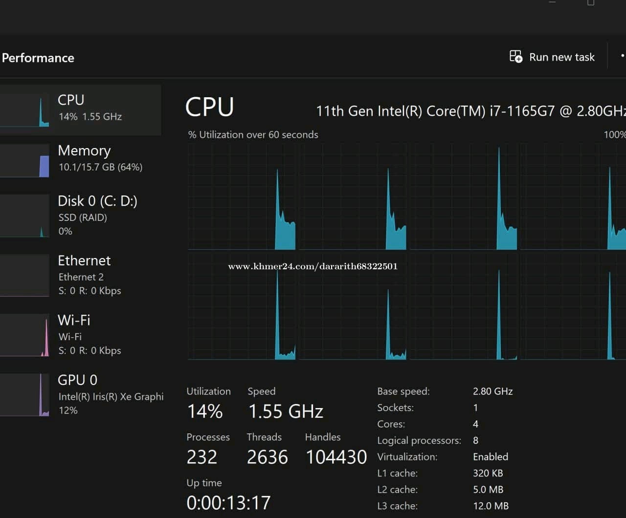Click the Handles count 104430
Screen dimensions: 626x518
coord(336,457)
